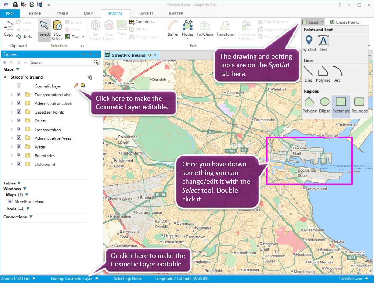Select the Ellipse region tool

(x=324, y=105)
